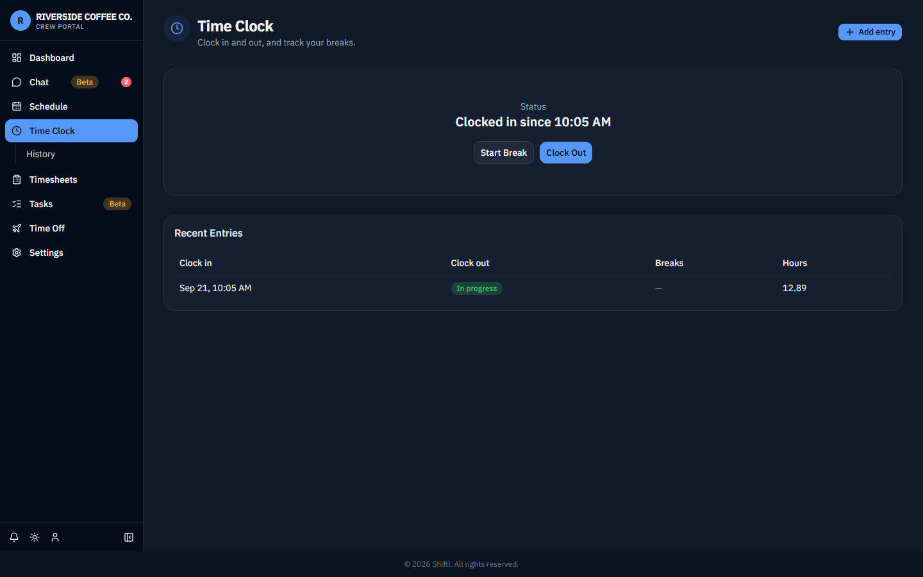The image size is (923, 577).
Task: Click the Tasks checklist icon
Action: [17, 204]
